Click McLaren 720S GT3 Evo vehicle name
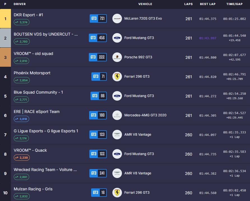The height and width of the screenshot is (201, 250). [143, 19]
